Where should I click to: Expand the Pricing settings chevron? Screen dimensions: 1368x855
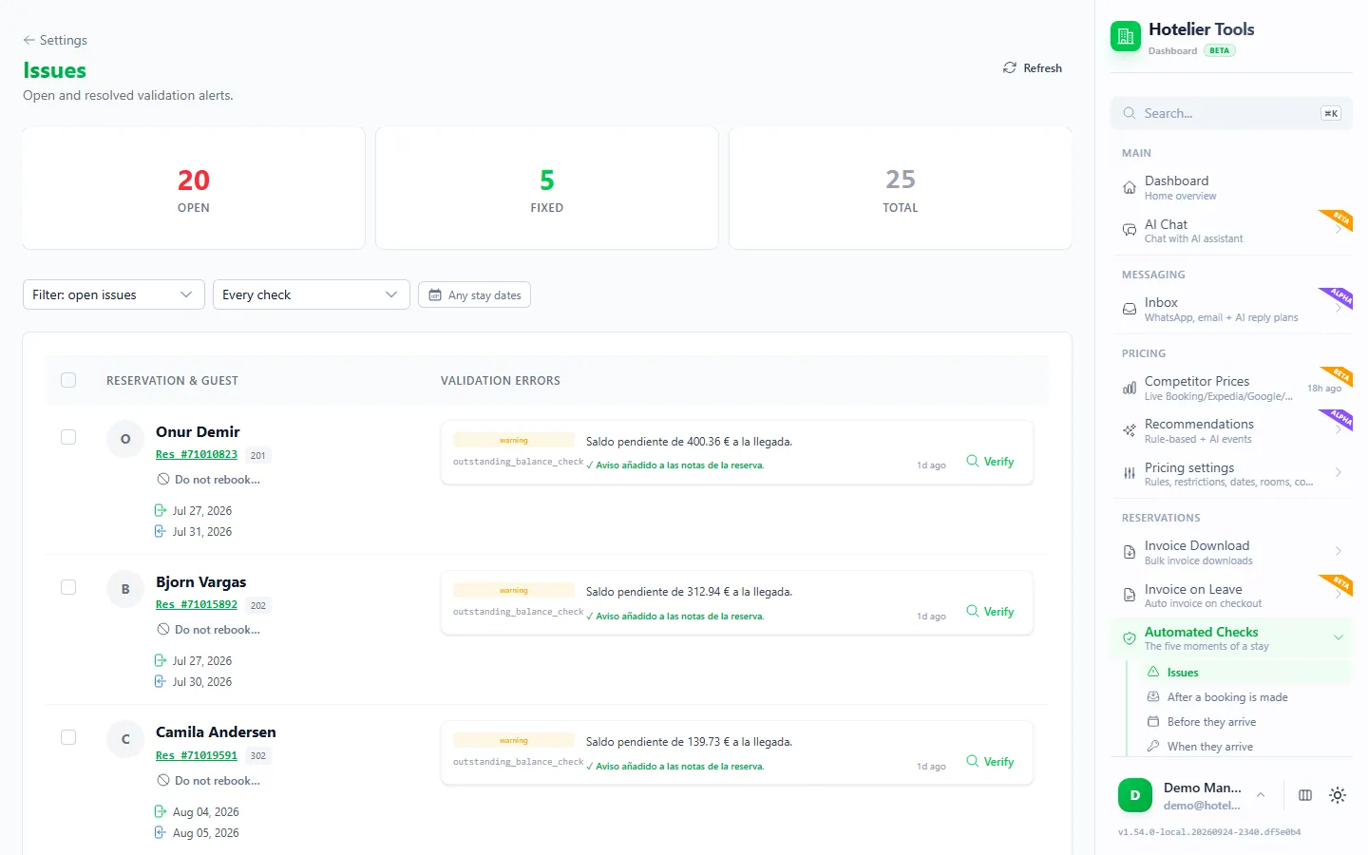point(1339,472)
